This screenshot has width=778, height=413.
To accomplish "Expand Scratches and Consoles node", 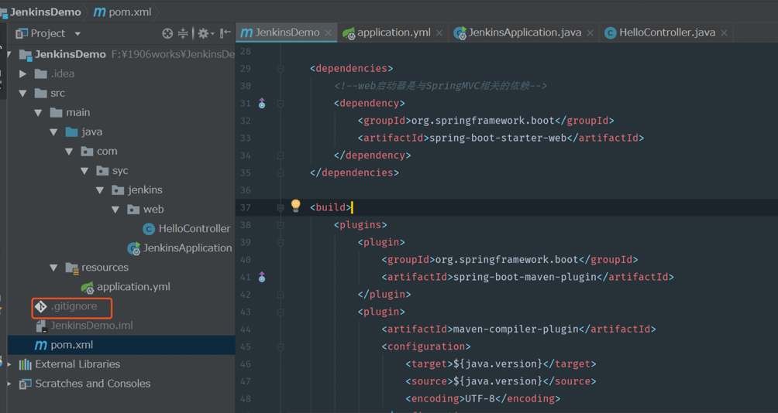I will [x=9, y=384].
